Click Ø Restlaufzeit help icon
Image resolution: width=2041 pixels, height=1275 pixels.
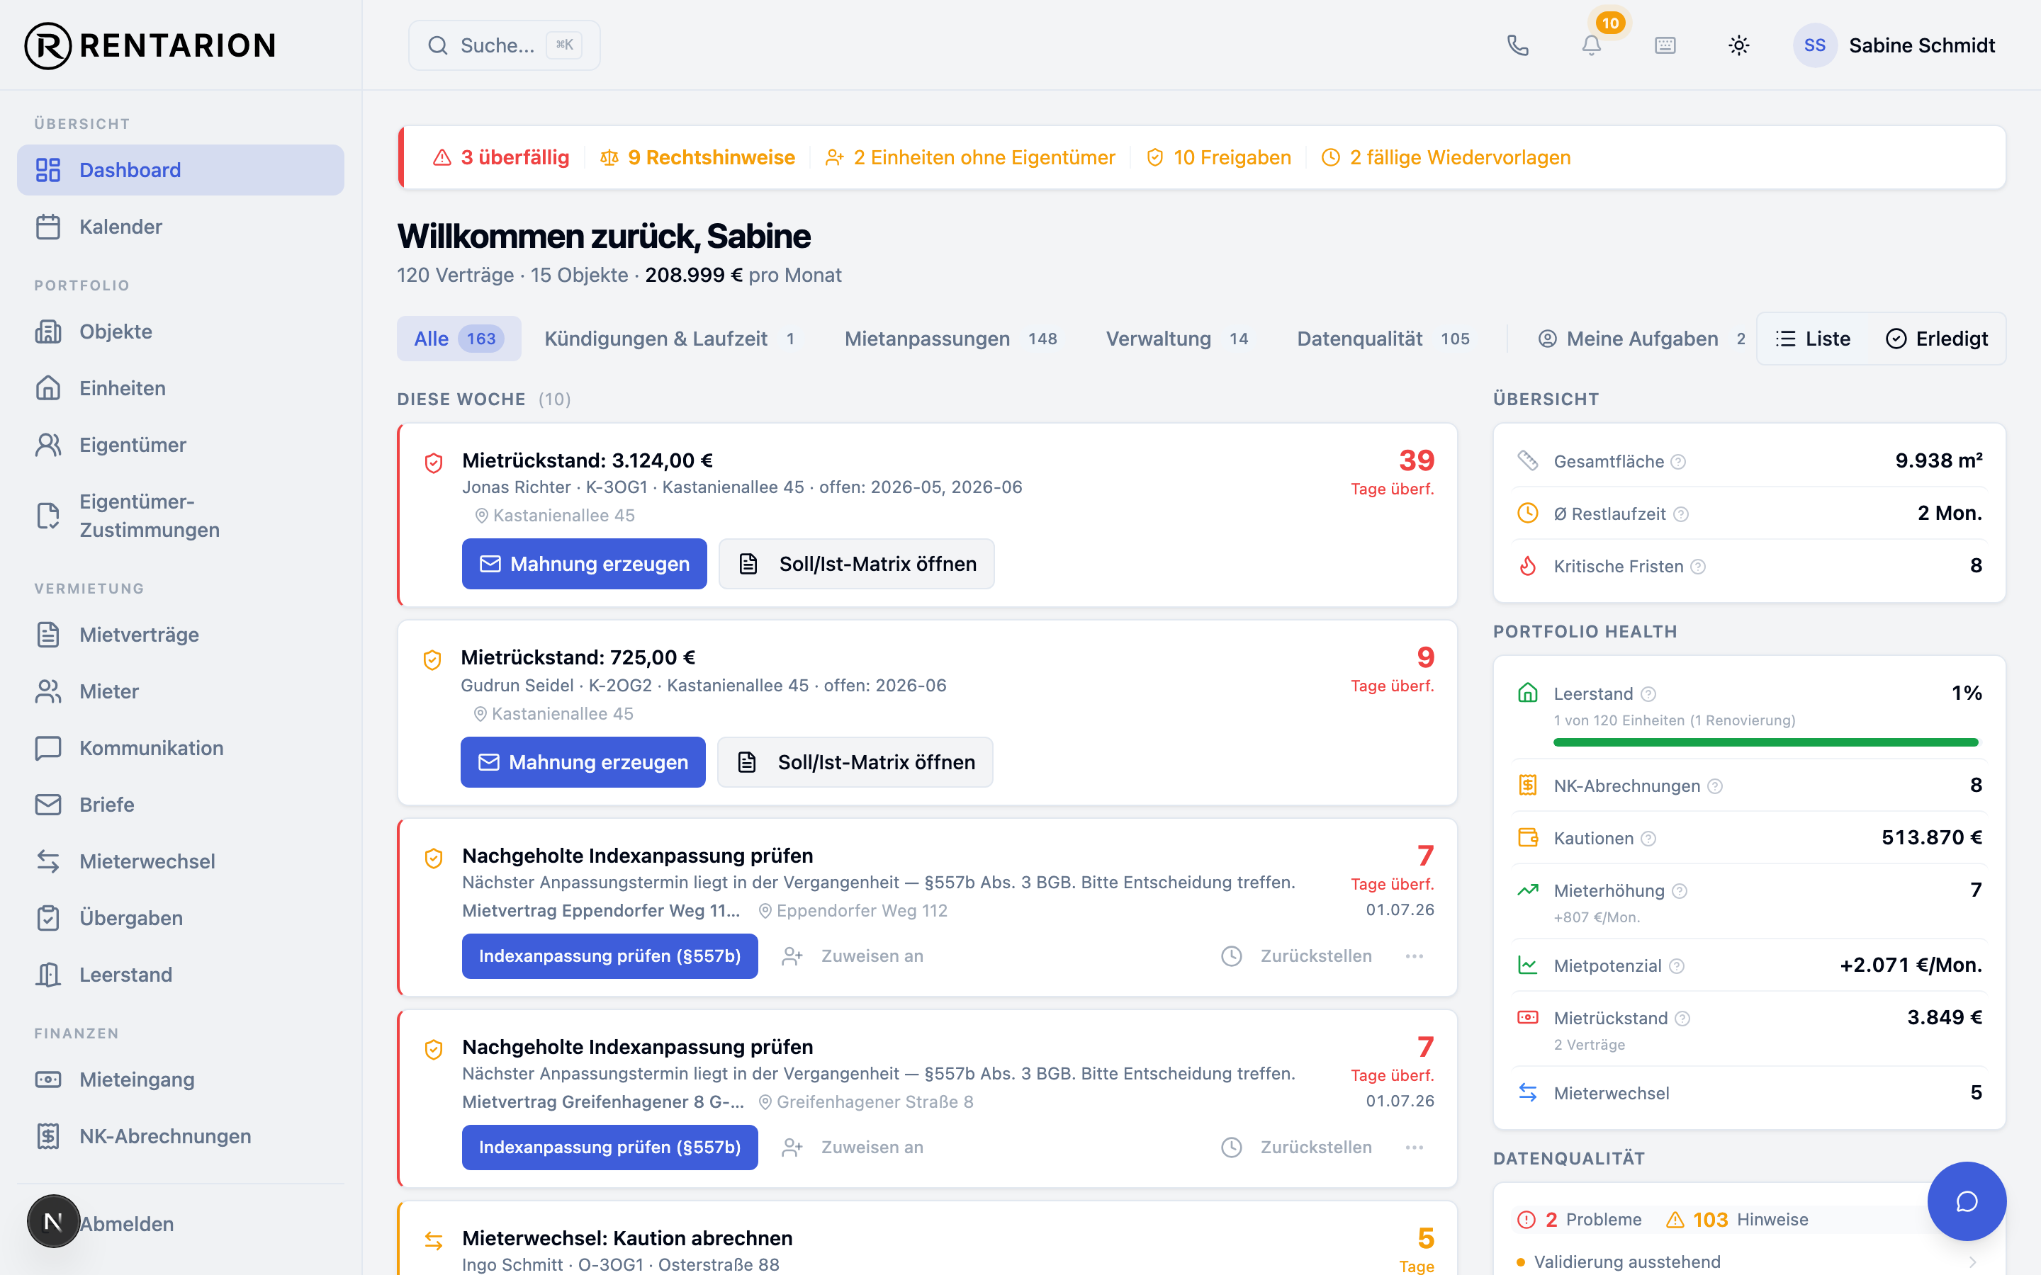pyautogui.click(x=1681, y=514)
